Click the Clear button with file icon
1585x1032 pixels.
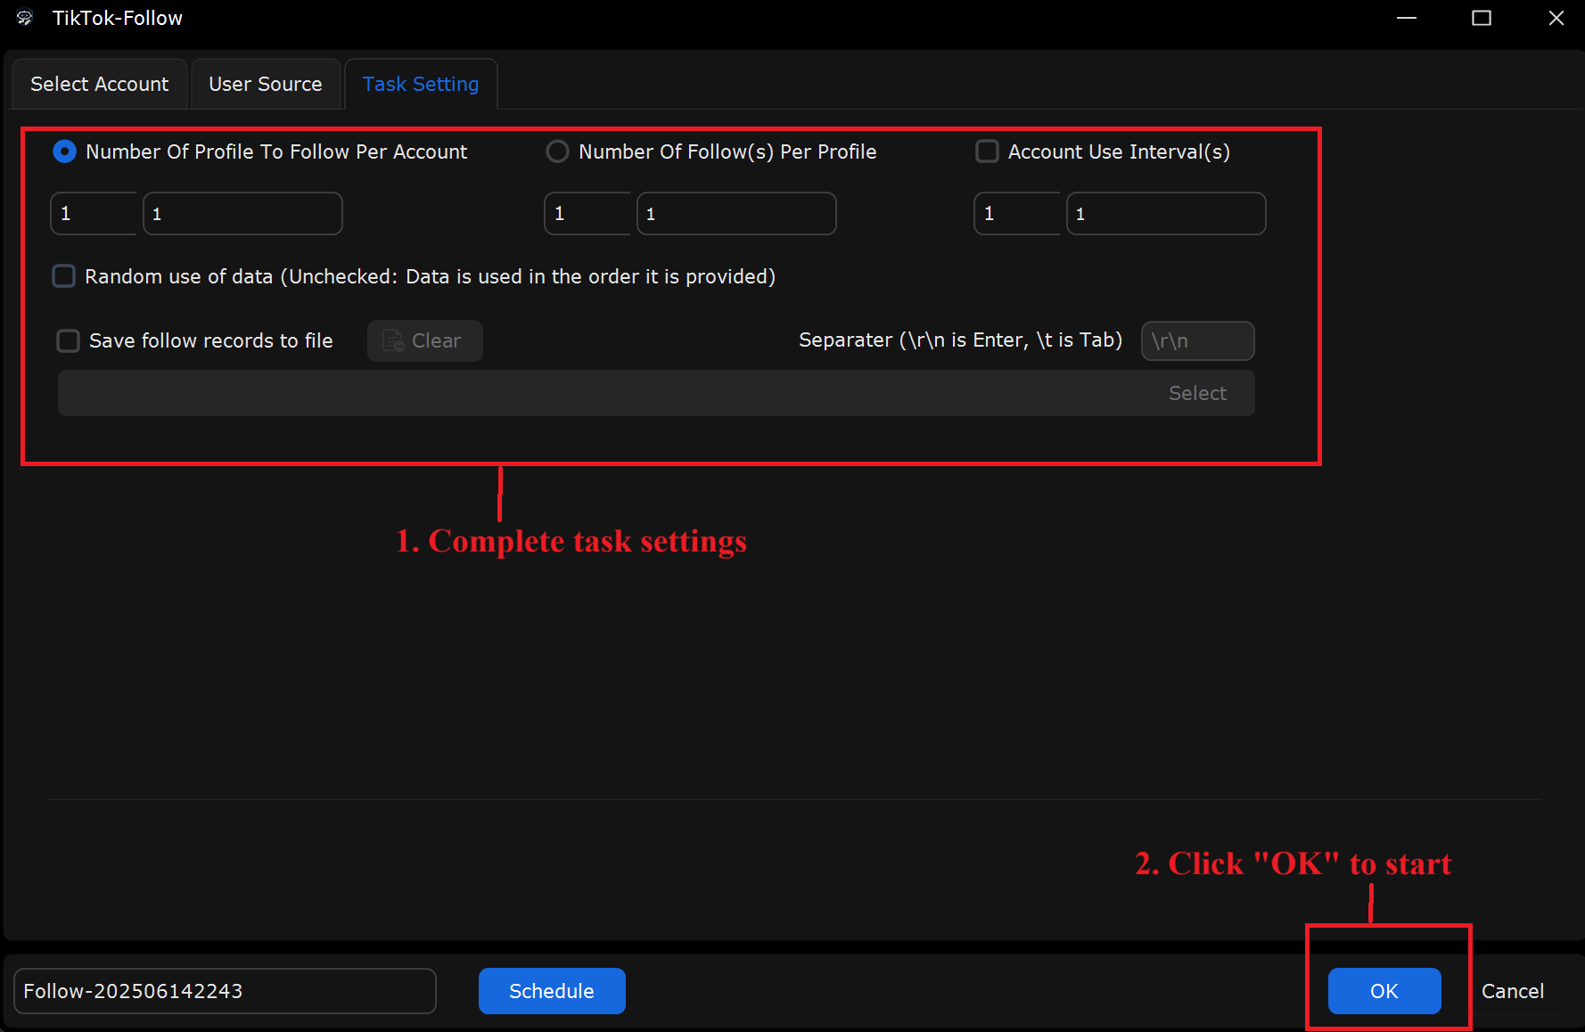(x=425, y=340)
